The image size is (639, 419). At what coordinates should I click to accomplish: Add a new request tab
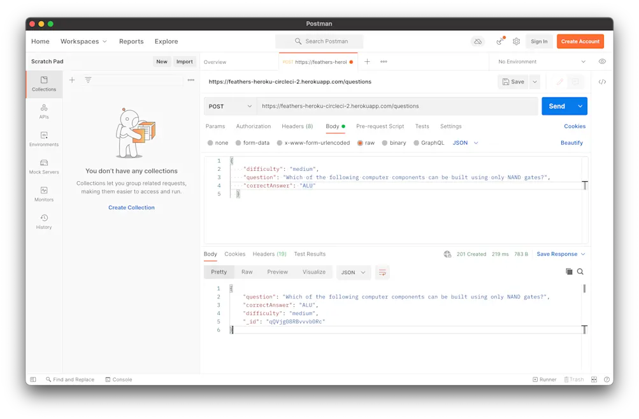click(x=367, y=62)
